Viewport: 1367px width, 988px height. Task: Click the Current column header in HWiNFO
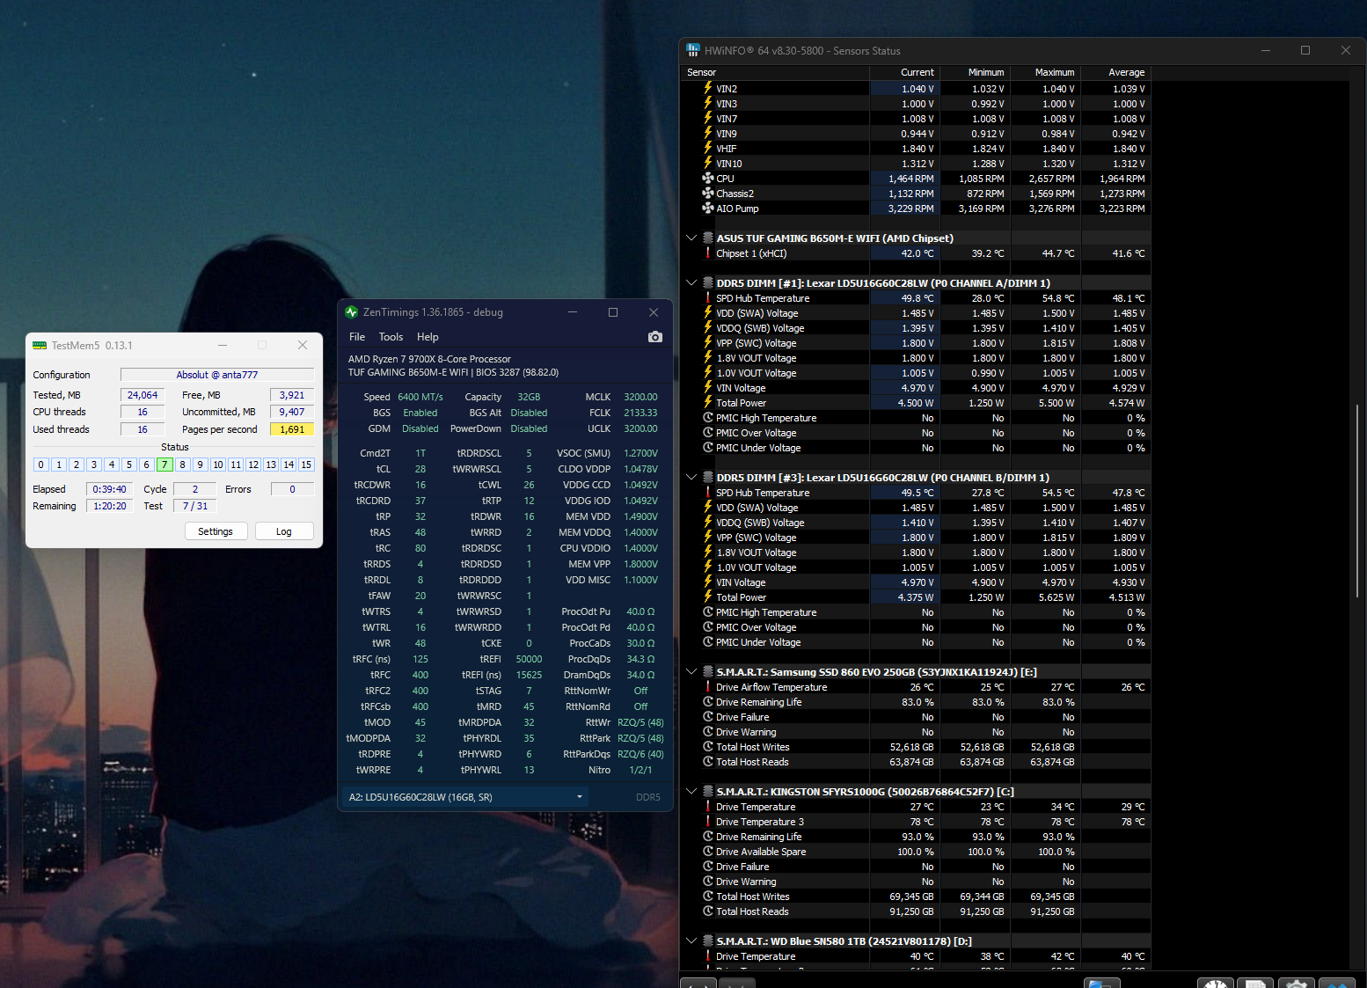coord(905,72)
